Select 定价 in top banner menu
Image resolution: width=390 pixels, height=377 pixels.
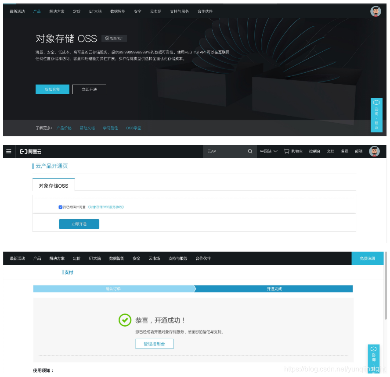tap(77, 11)
